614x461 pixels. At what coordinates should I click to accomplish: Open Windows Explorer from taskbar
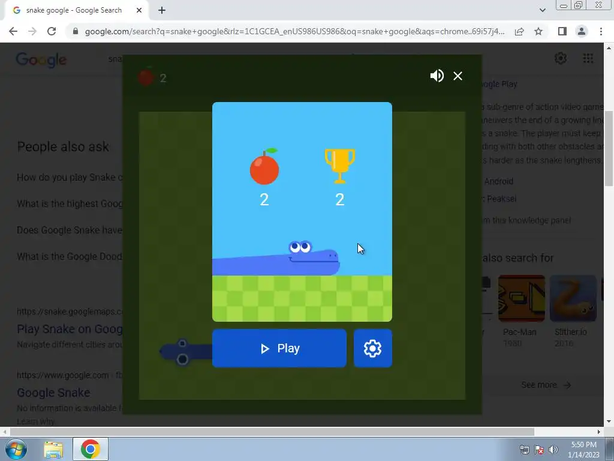click(x=53, y=449)
